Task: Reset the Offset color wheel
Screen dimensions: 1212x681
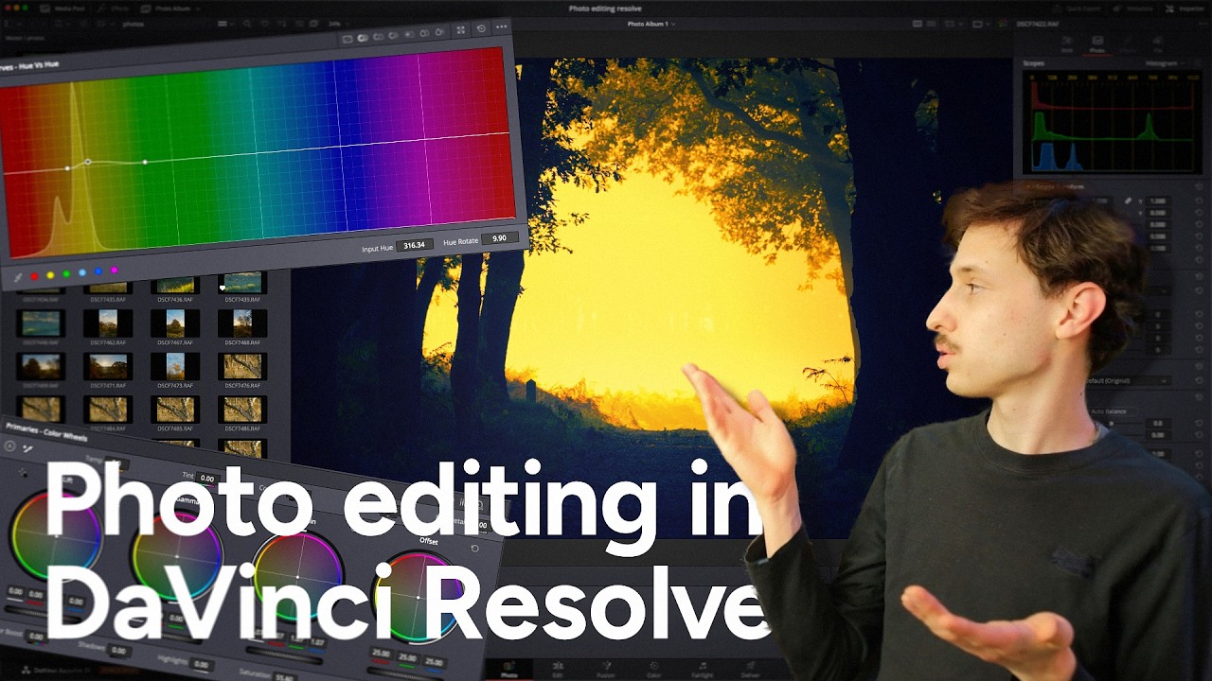Action: (x=474, y=549)
